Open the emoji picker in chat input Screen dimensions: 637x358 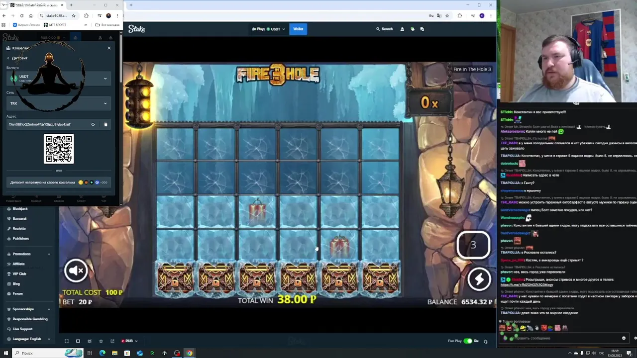(x=624, y=338)
